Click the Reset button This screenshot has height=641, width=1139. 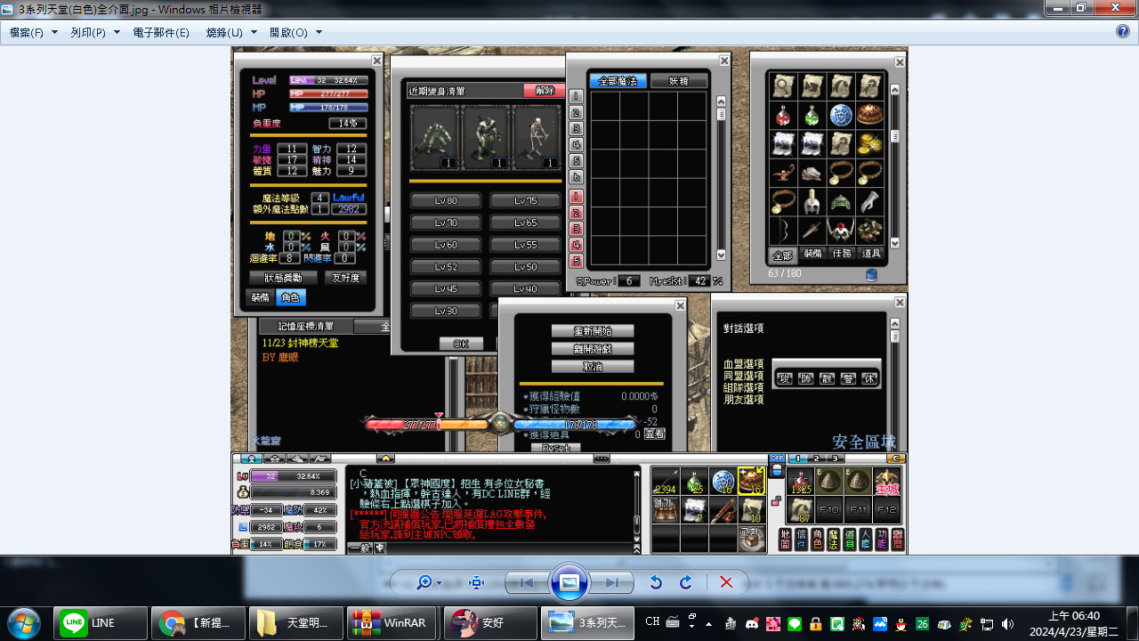[556, 449]
